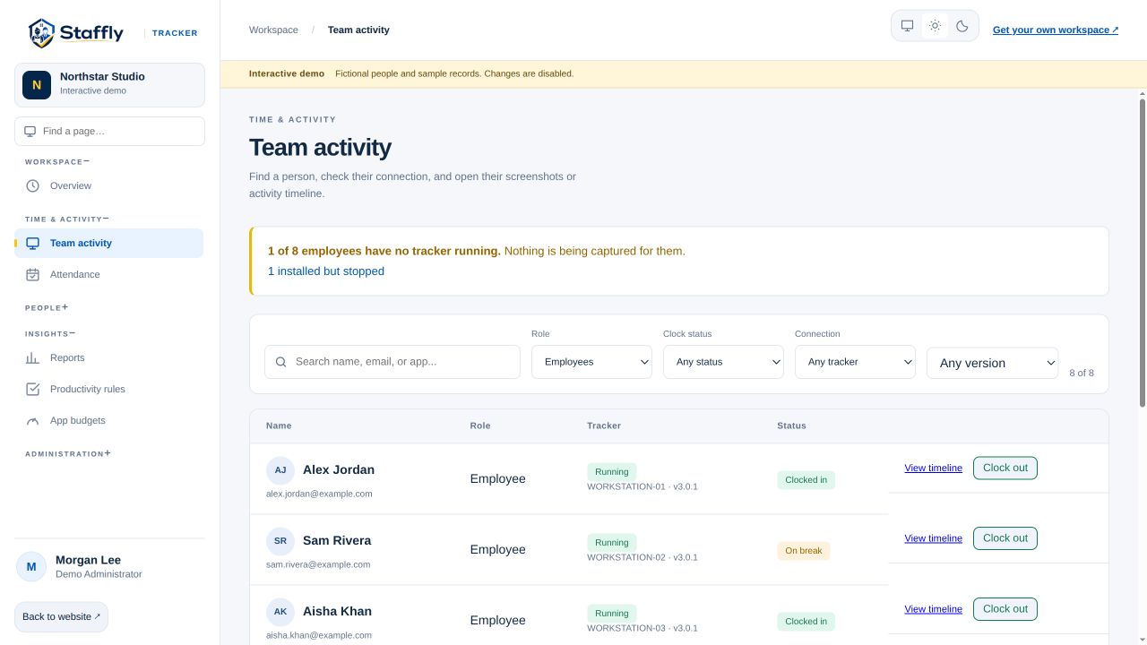Collapse the Insights sidebar section
The image size is (1147, 645).
(x=50, y=334)
